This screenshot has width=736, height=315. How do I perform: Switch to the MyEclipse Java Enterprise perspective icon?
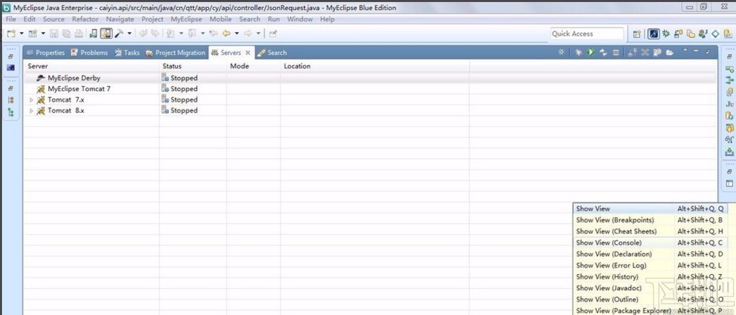[x=653, y=34]
